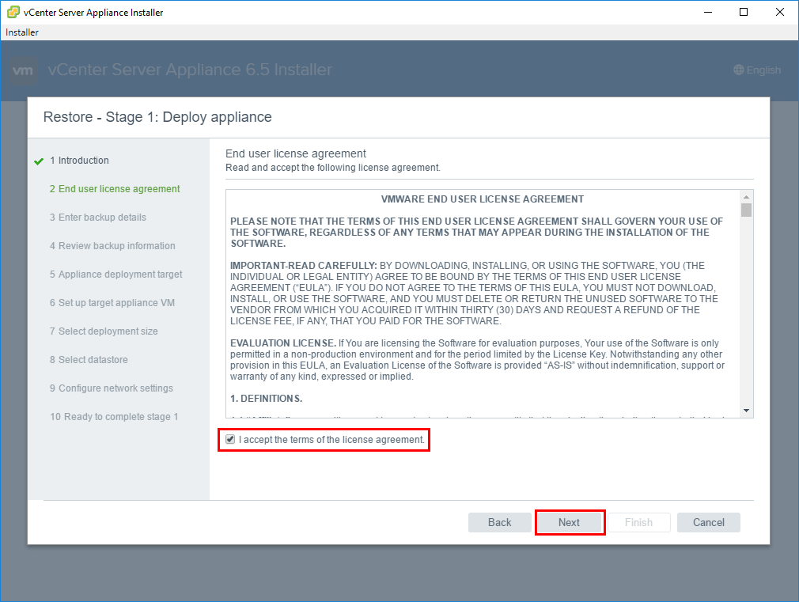Click the vCenter installer title bar icon
The height and width of the screenshot is (602, 799).
[13, 12]
